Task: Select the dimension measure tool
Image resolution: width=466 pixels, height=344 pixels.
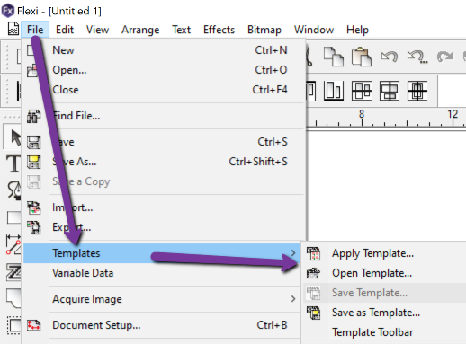Action: click(x=13, y=244)
